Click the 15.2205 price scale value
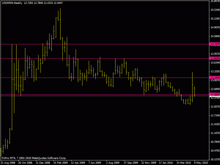Viewport: 220px width, 165px height. point(215,19)
